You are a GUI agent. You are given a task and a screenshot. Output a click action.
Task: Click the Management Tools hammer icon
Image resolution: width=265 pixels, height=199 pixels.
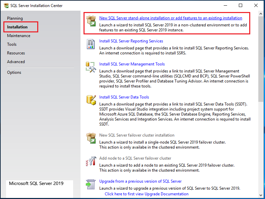[91, 67]
